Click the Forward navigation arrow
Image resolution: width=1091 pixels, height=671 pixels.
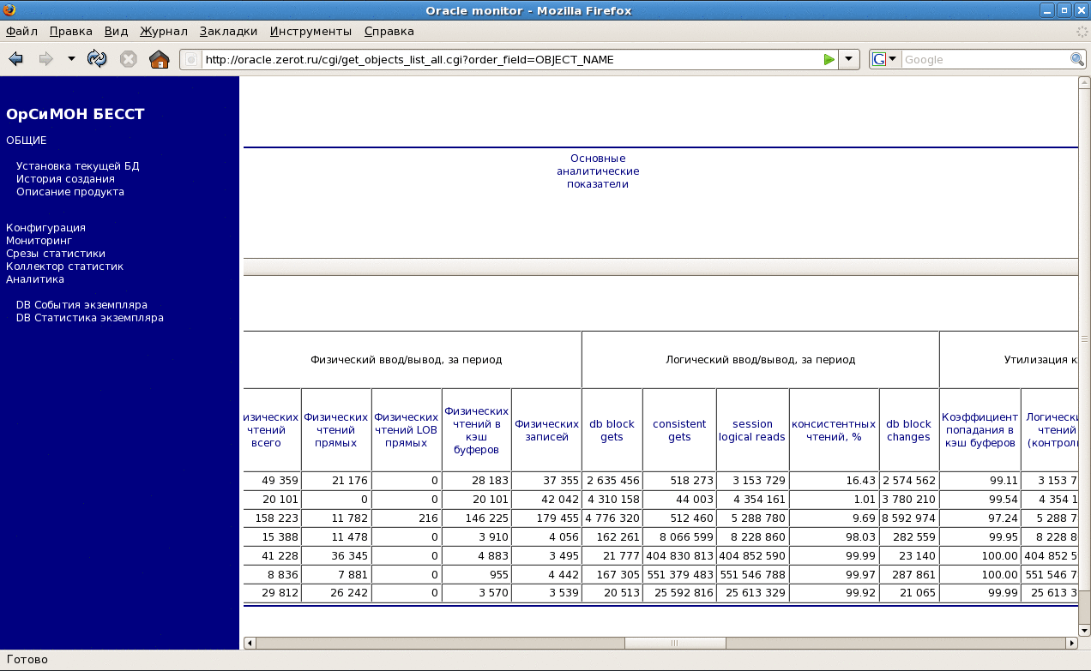pyautogui.click(x=45, y=59)
